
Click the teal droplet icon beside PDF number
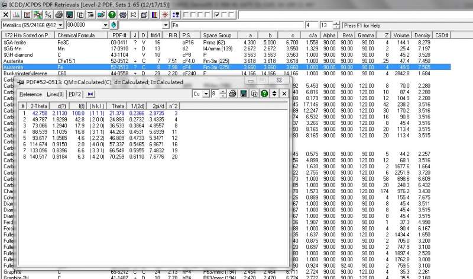(x=114, y=25)
